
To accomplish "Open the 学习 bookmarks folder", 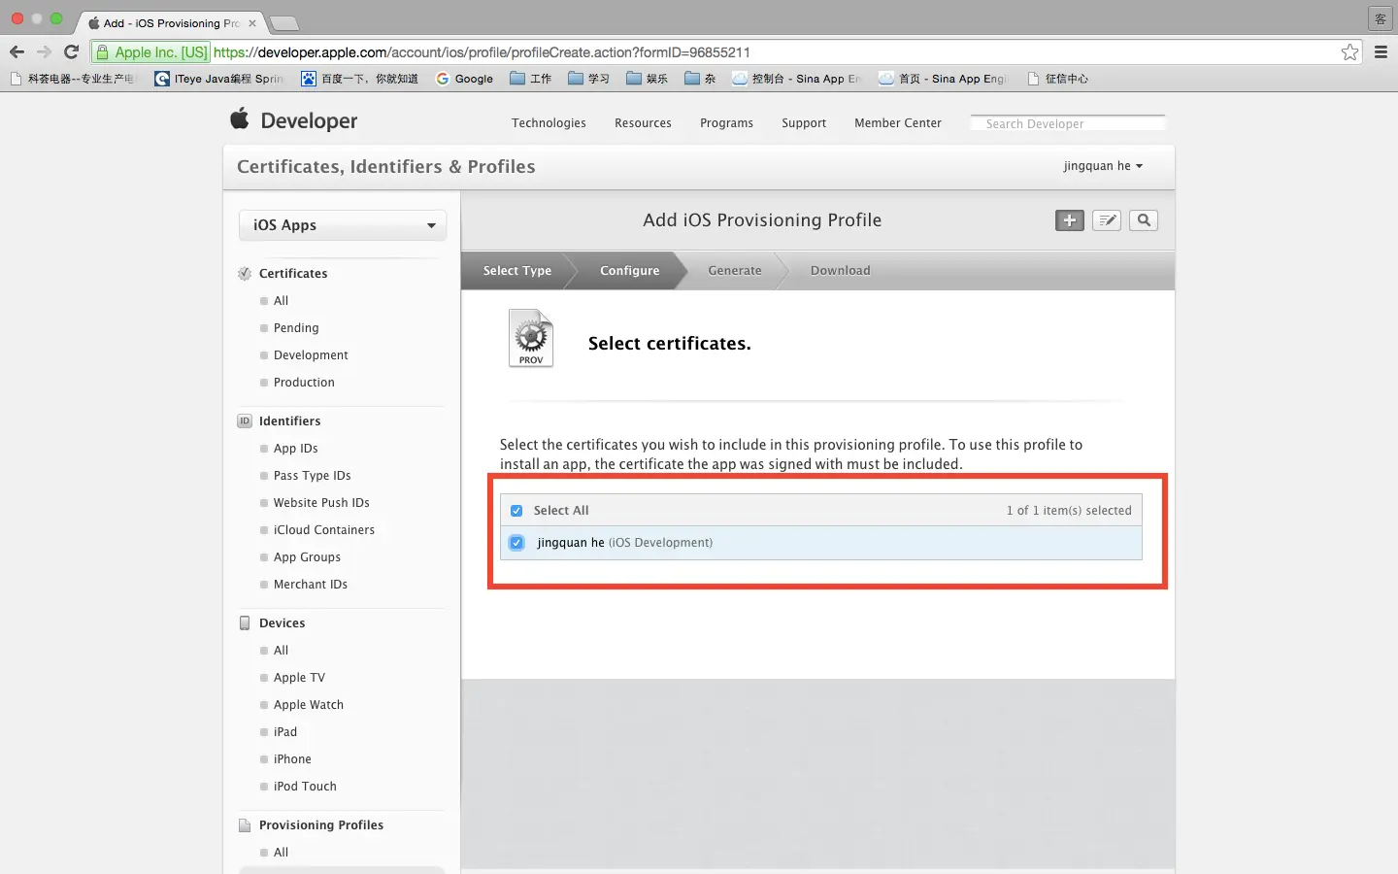I will point(589,79).
